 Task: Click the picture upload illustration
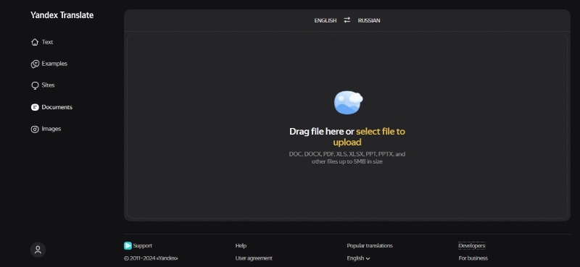[x=348, y=102]
